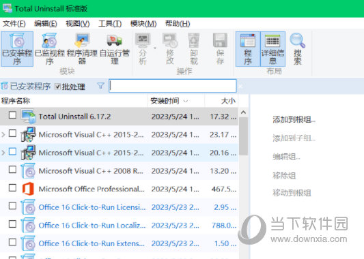
Task: Select the Microsoft Office Professional... row text
Action: click(x=92, y=189)
